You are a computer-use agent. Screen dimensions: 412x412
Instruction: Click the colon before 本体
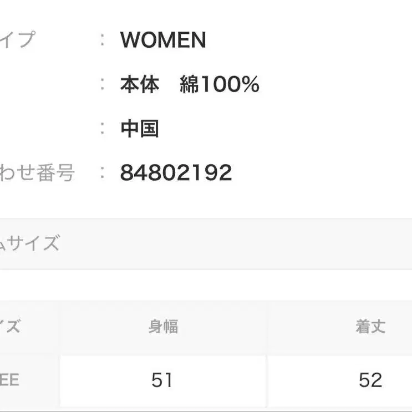click(x=102, y=84)
